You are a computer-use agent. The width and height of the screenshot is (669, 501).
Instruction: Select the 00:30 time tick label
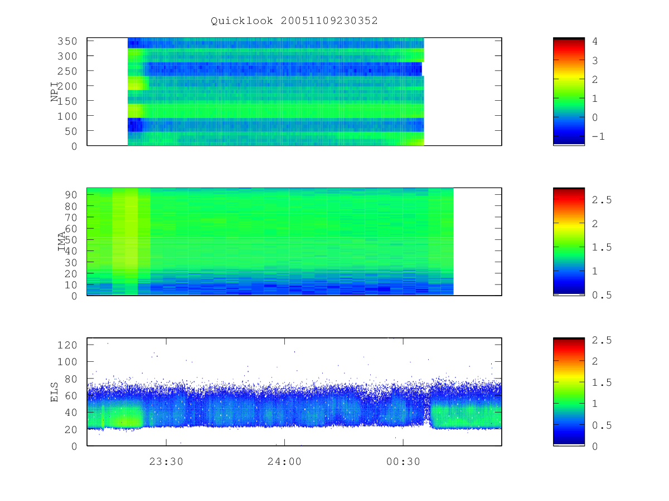403,461
